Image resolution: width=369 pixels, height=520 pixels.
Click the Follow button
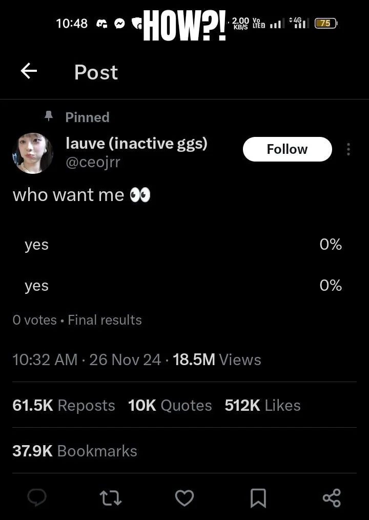point(287,149)
